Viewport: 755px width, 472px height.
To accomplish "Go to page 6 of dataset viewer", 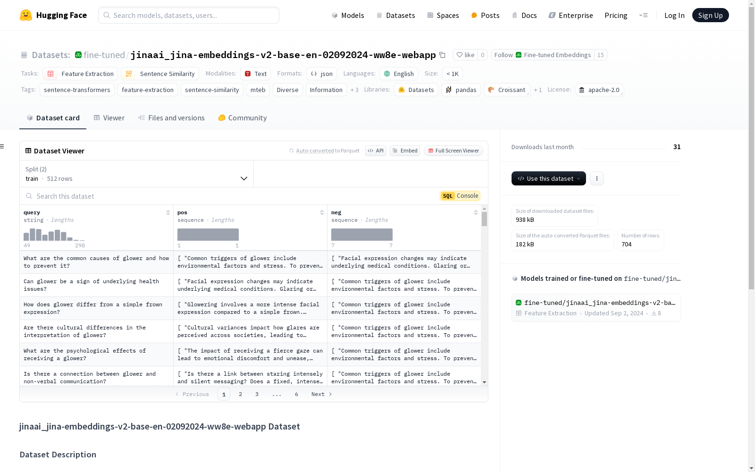I will 296,394.
